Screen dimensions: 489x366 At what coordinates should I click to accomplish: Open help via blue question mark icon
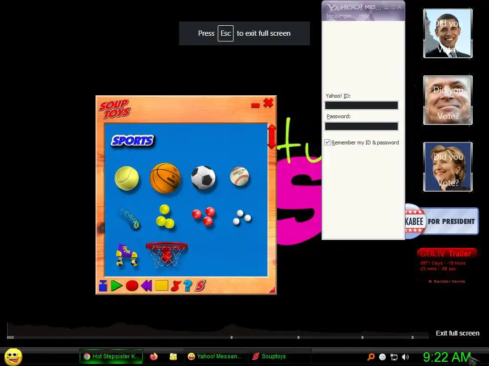[x=188, y=286]
